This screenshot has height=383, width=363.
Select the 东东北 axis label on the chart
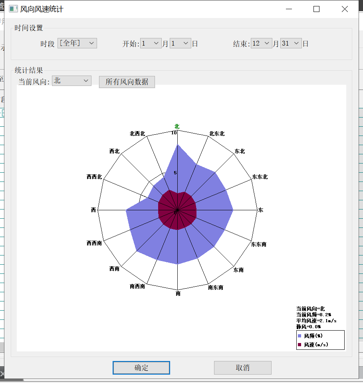[x=260, y=177]
